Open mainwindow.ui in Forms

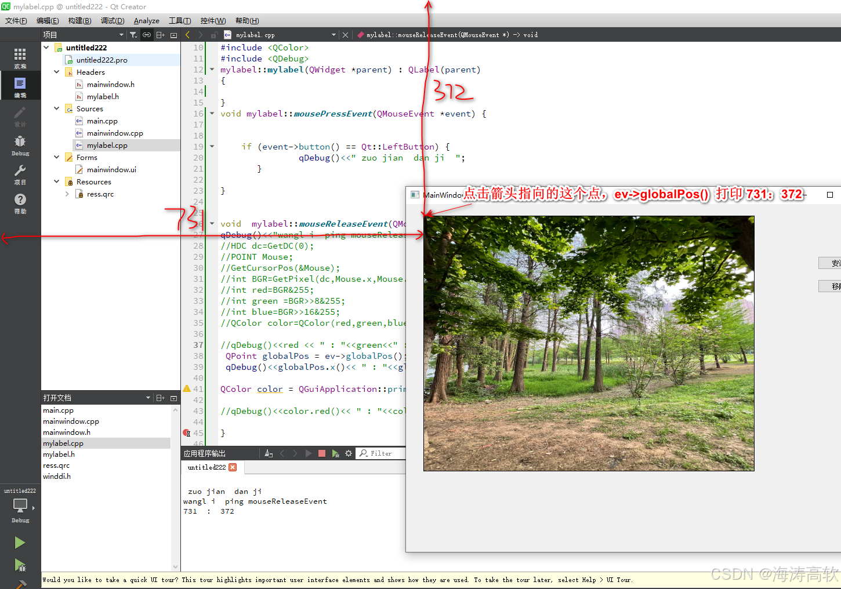tap(111, 169)
